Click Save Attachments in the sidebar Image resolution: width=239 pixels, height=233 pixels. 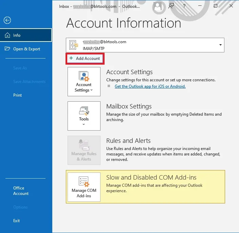point(29,82)
